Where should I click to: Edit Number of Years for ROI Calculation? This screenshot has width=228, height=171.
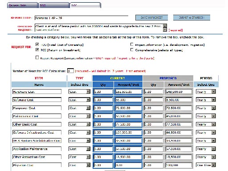tap(70, 71)
